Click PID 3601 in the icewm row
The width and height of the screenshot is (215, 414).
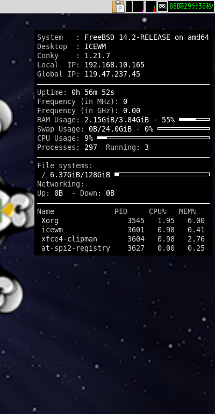[136, 230]
